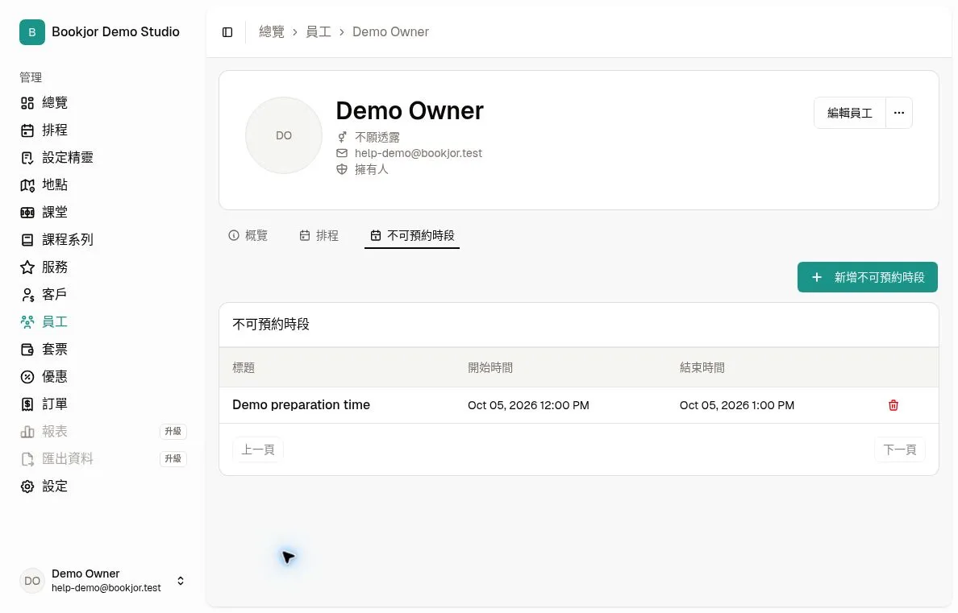958x613 pixels.
Task: Switch to the 概覽 tab
Action: (248, 236)
